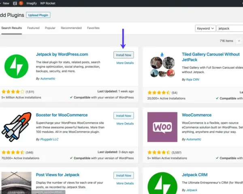Click '5+ Million Active Installations' under WooCommerce rating
This screenshot has height=194, width=243.
(167, 158)
